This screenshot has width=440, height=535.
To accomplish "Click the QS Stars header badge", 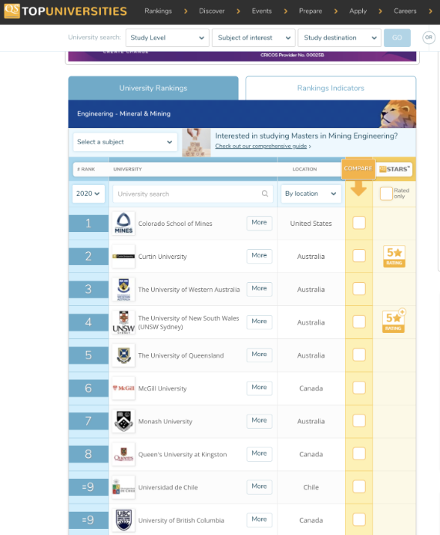I will (394, 170).
